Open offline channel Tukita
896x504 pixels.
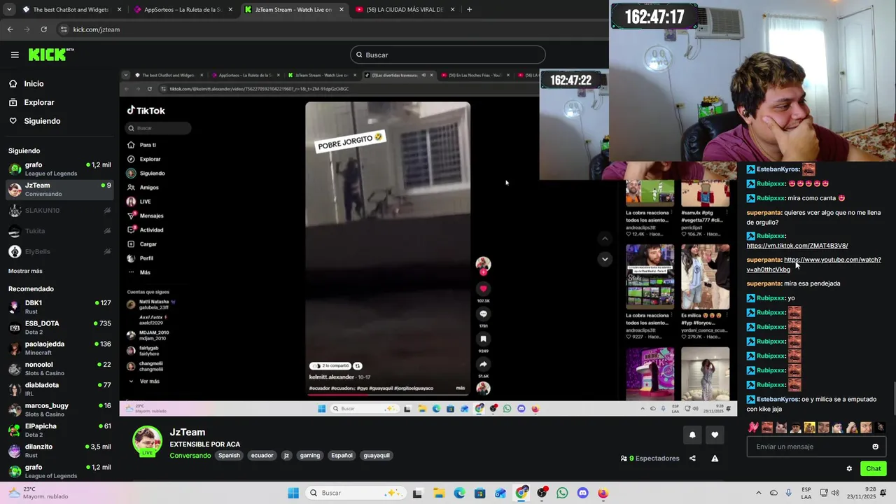pos(59,231)
